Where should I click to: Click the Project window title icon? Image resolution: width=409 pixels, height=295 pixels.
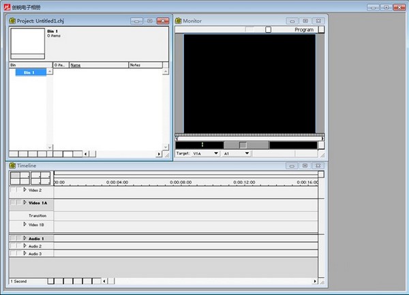click(12, 21)
